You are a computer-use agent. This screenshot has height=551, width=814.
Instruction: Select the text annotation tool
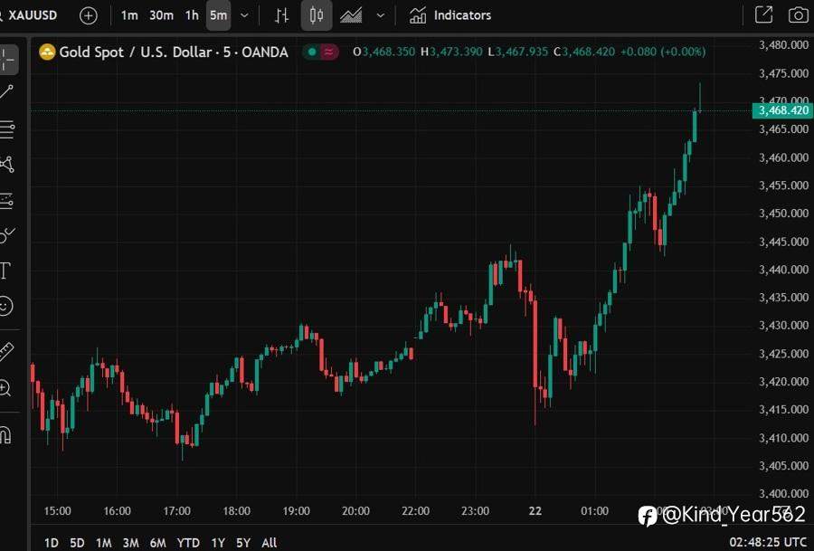click(5, 271)
